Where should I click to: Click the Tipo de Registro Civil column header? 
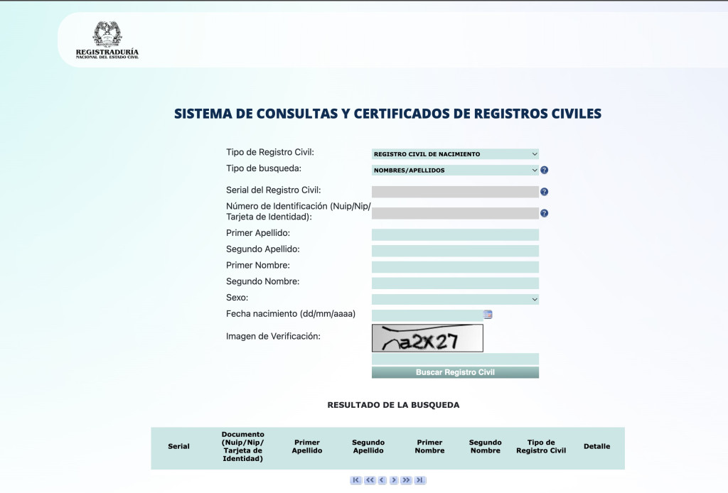point(541,446)
